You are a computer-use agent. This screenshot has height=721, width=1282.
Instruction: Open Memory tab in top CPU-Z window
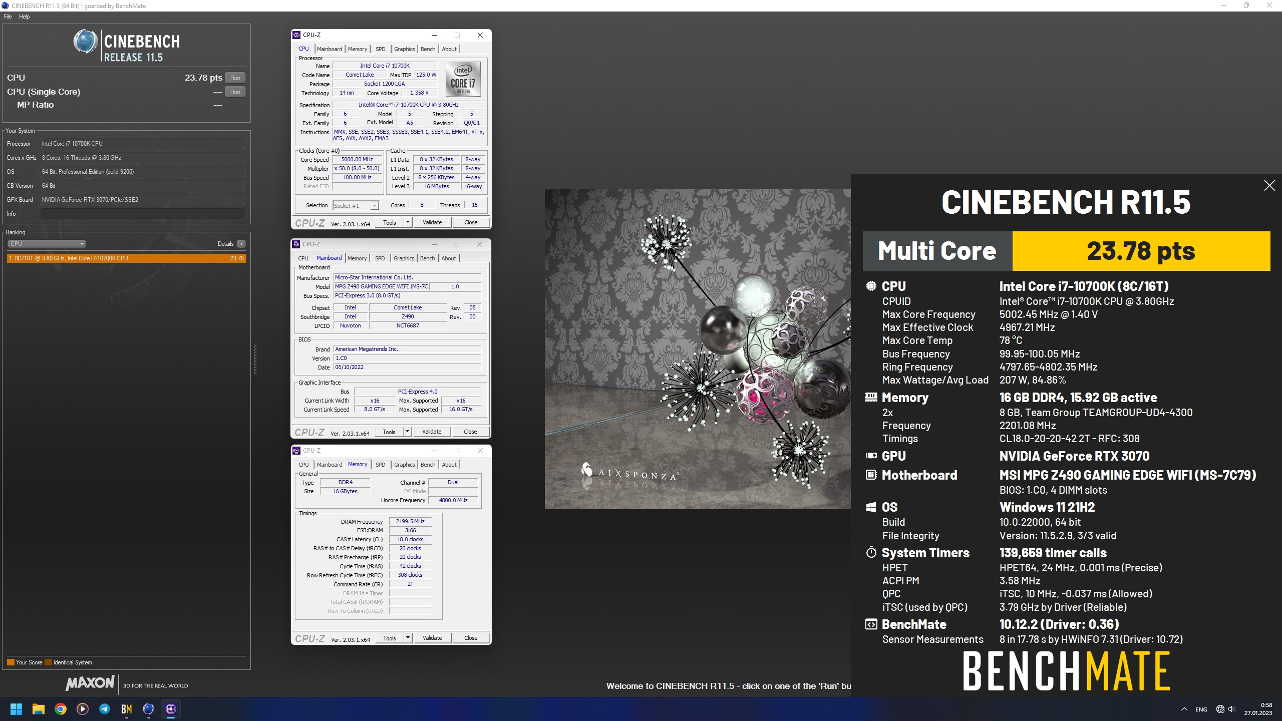pyautogui.click(x=358, y=49)
